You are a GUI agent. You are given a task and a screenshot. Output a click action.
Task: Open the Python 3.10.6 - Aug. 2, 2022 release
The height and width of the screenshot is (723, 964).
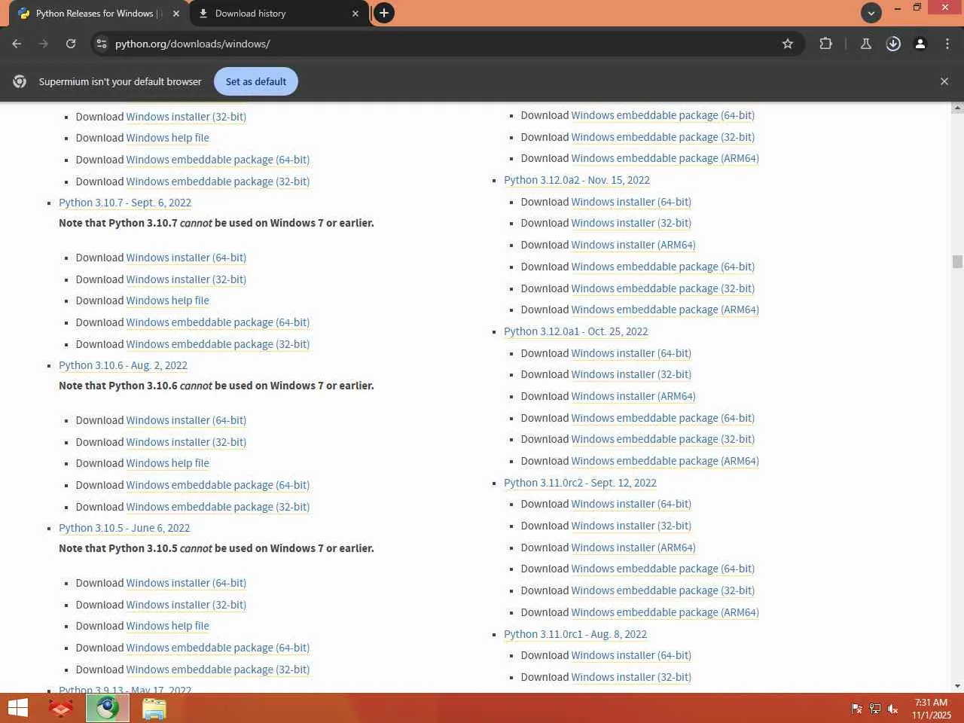(124, 365)
